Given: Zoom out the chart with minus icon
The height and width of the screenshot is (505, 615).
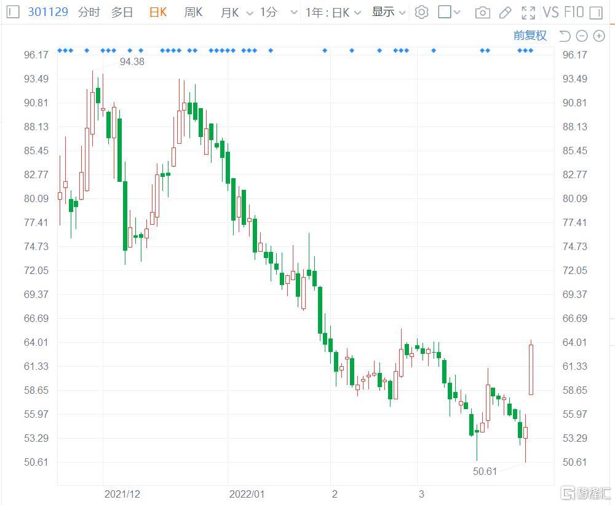Looking at the screenshot, I should point(582,36).
